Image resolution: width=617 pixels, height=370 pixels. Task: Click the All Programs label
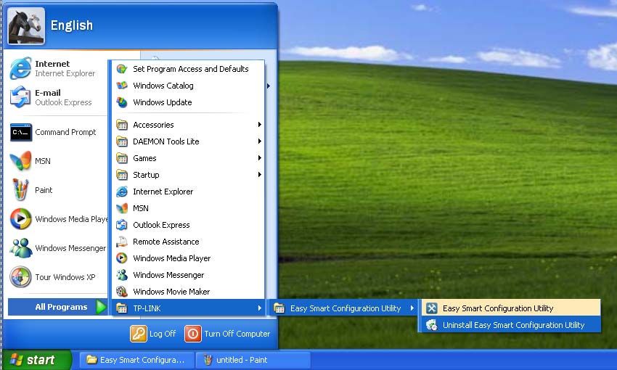click(x=61, y=307)
